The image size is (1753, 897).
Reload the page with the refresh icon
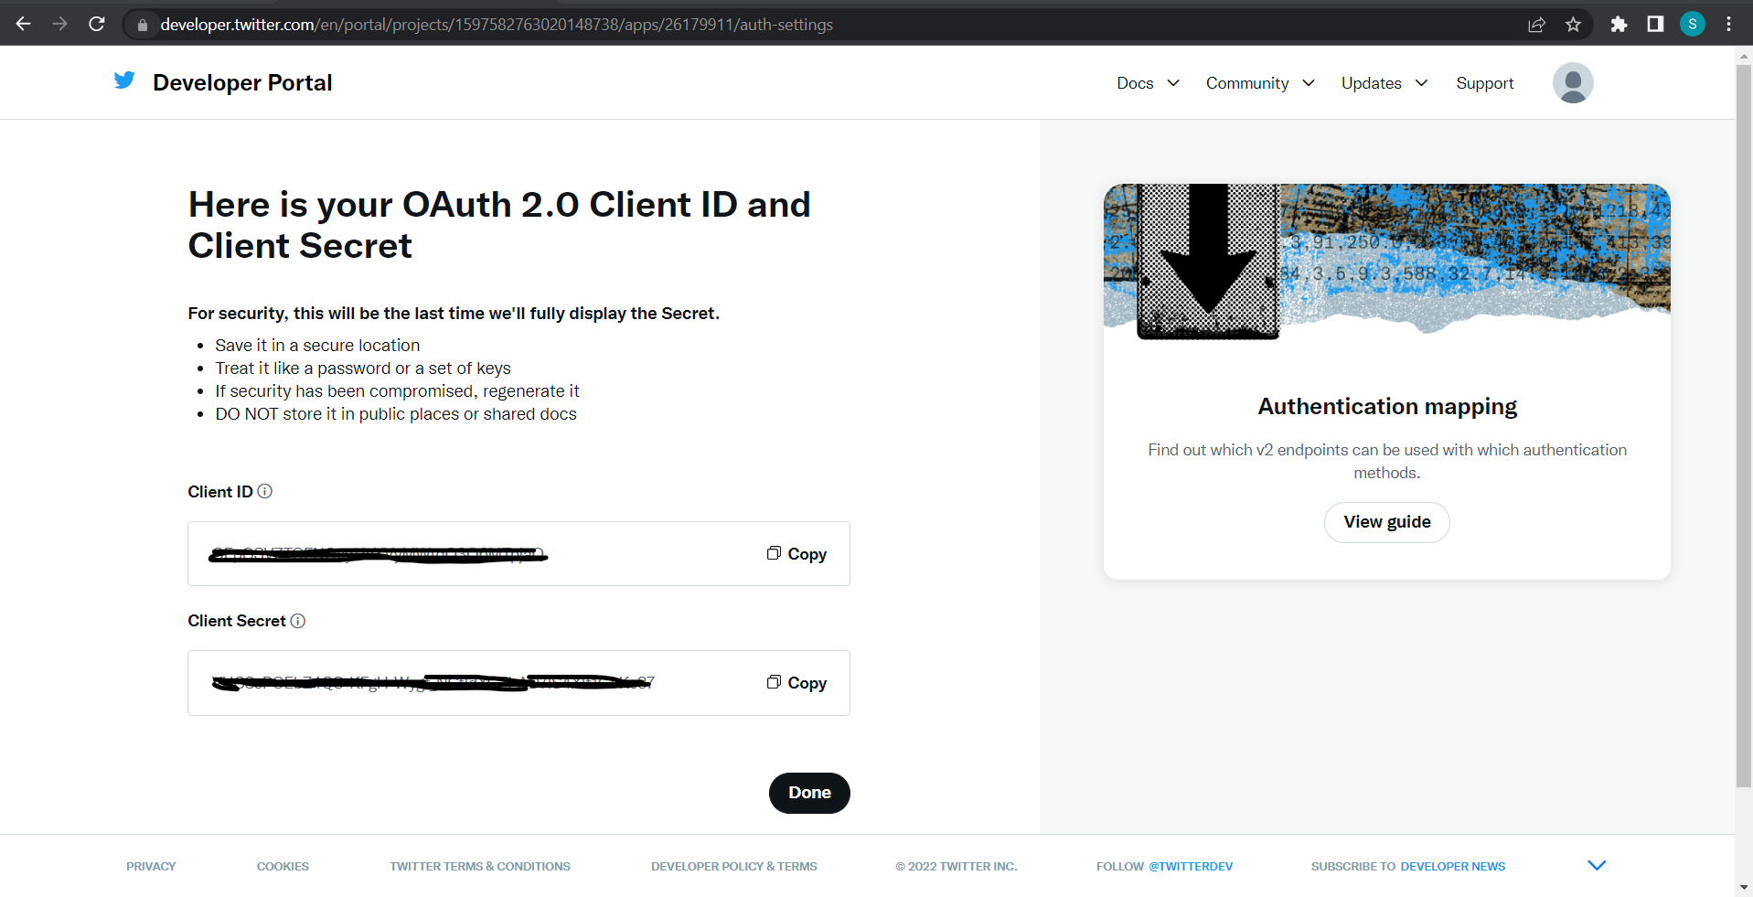click(97, 25)
